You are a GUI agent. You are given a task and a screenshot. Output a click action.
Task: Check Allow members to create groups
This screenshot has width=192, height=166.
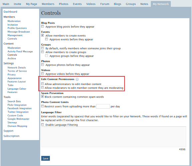point(43,52)
